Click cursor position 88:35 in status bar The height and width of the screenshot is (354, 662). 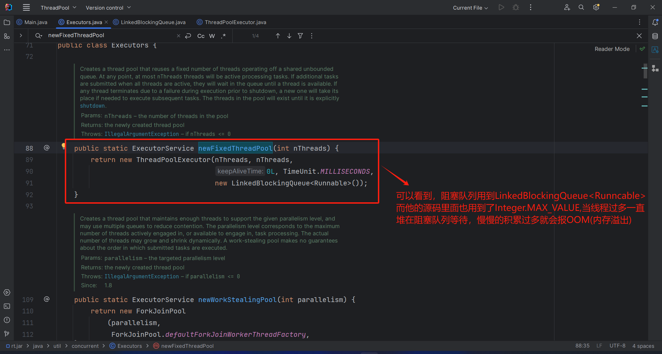pyautogui.click(x=582, y=346)
